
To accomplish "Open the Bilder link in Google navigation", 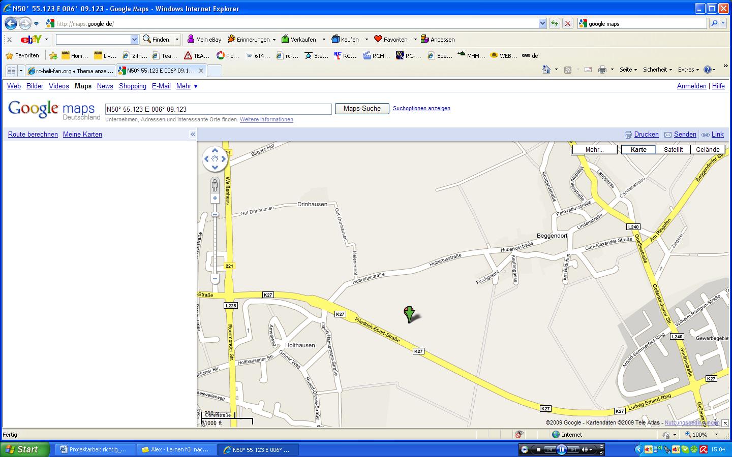I will click(x=35, y=86).
